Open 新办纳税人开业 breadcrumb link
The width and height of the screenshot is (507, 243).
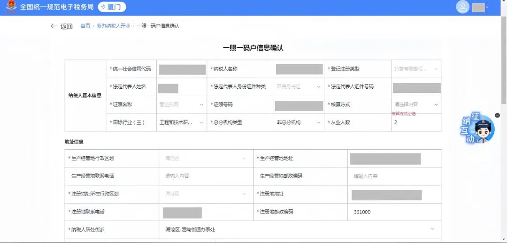click(x=113, y=26)
